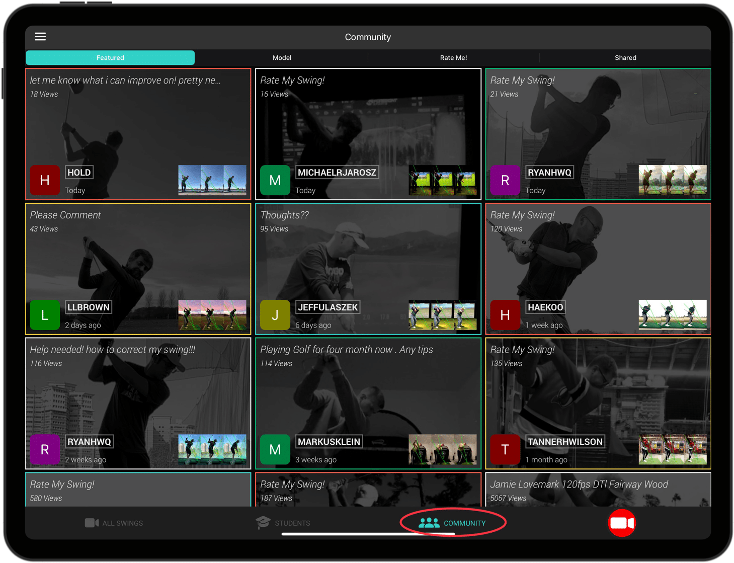Open HOLD's red H avatar
This screenshot has width=734, height=563.
(45, 180)
